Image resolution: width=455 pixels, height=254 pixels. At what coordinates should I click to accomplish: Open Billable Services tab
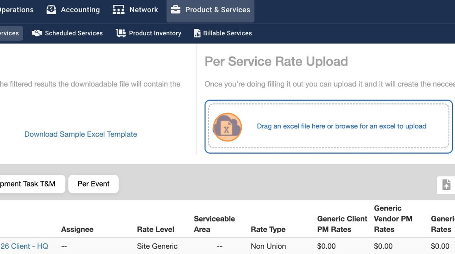point(227,33)
